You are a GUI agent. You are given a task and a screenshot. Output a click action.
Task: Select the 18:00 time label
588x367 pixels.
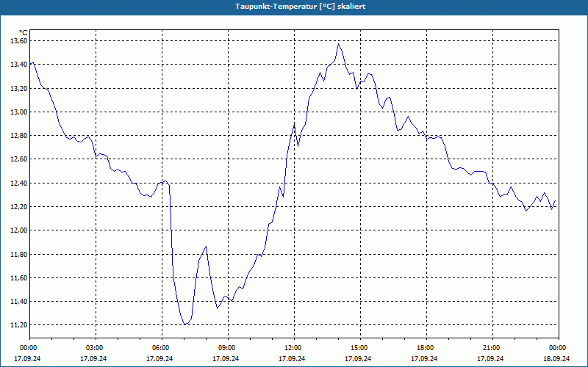426,348
